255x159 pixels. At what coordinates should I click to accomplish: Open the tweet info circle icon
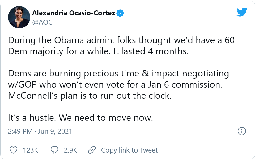pos(241,131)
